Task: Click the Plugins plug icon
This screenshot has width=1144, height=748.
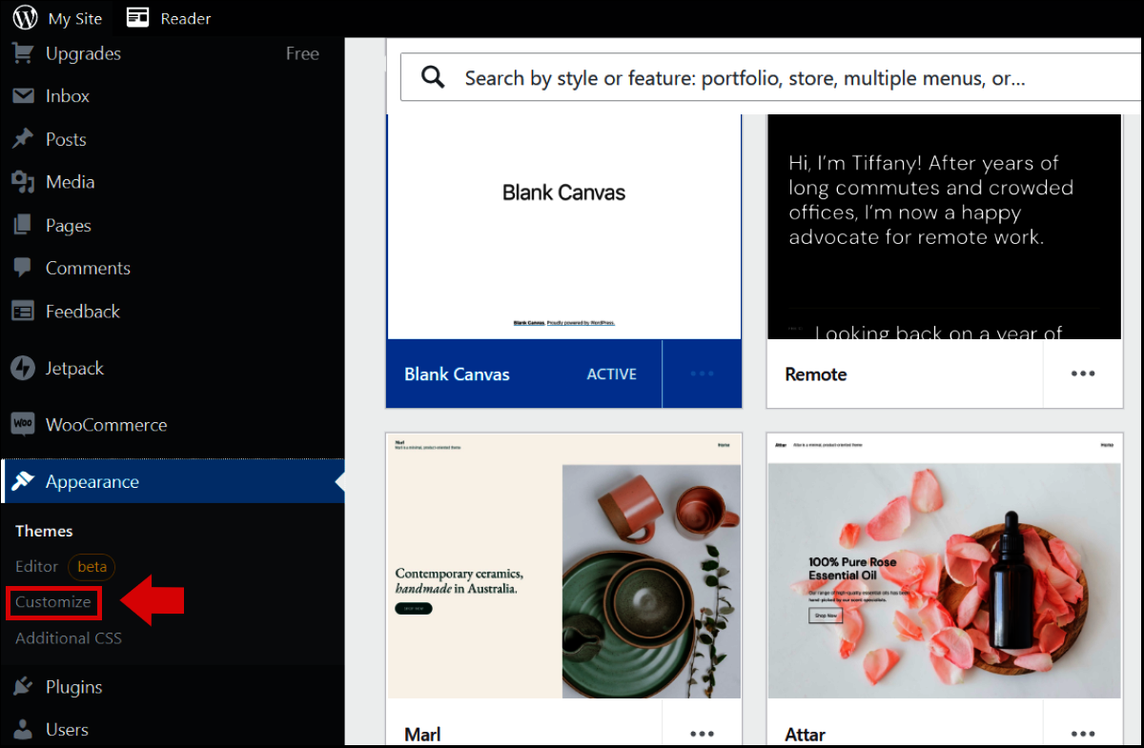Action: coord(23,687)
